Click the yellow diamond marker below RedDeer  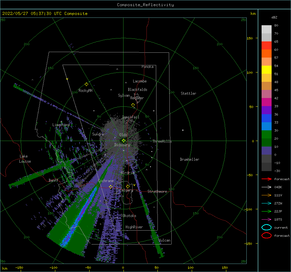point(133,105)
